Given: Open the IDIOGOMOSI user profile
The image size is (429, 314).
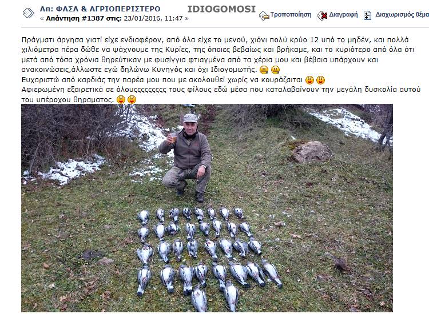Looking at the screenshot, I should (221, 9).
